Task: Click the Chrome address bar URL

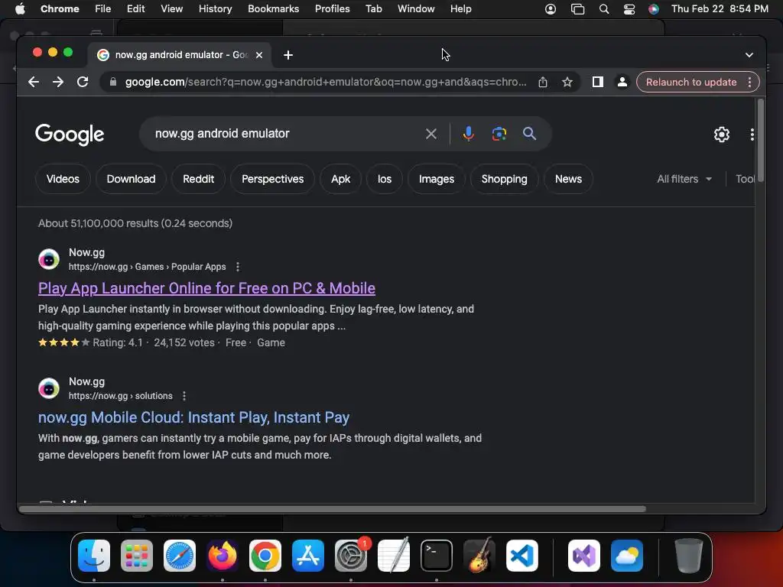Action: (x=326, y=82)
